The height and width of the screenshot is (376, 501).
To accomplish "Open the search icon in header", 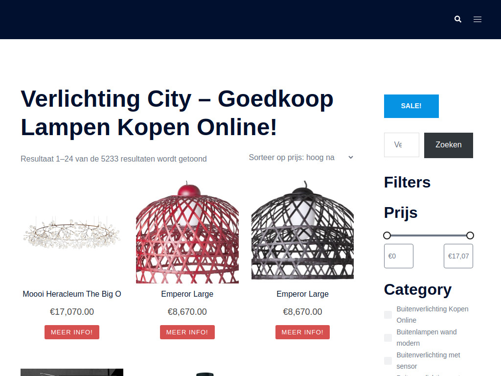I will tap(457, 19).
